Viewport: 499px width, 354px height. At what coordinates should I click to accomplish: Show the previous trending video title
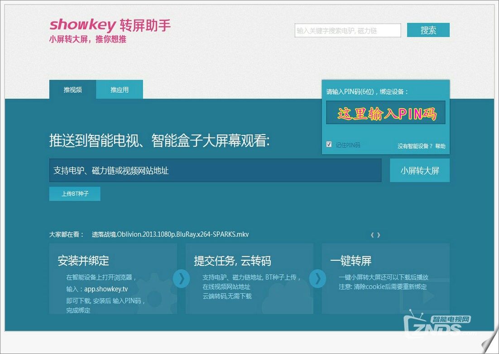coord(372,235)
